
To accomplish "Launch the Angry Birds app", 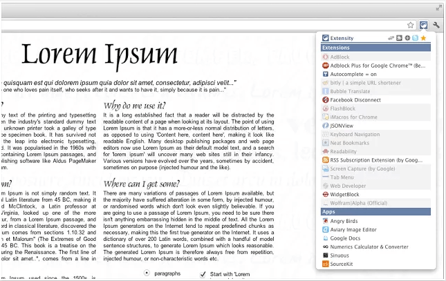I will click(x=375, y=221).
